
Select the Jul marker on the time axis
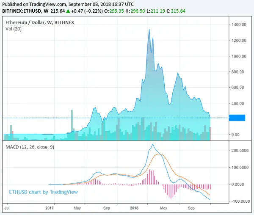pyautogui.click(x=8, y=208)
